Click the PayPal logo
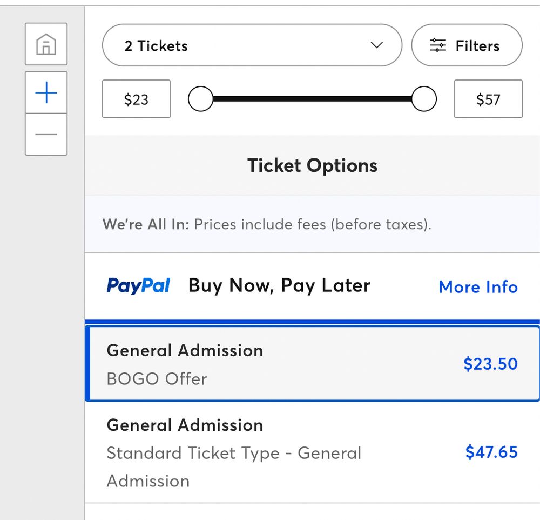 (x=138, y=285)
